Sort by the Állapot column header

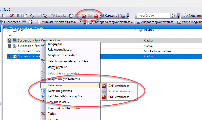click(x=149, y=30)
